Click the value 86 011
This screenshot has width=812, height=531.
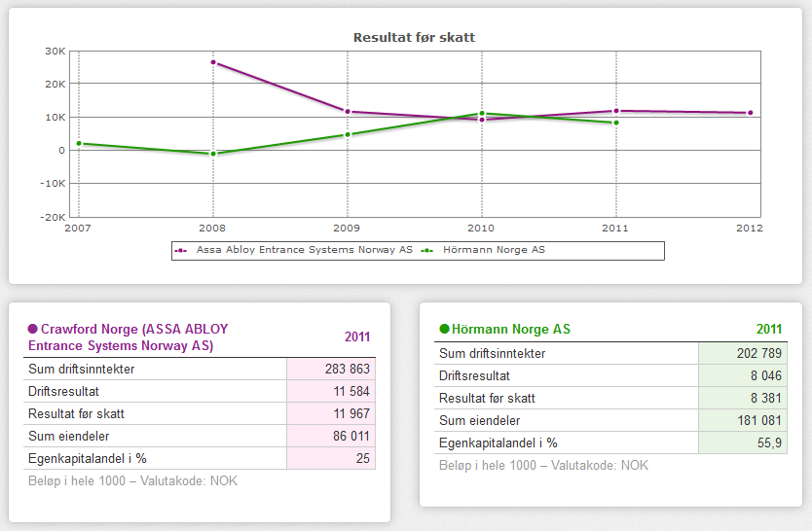(x=351, y=436)
